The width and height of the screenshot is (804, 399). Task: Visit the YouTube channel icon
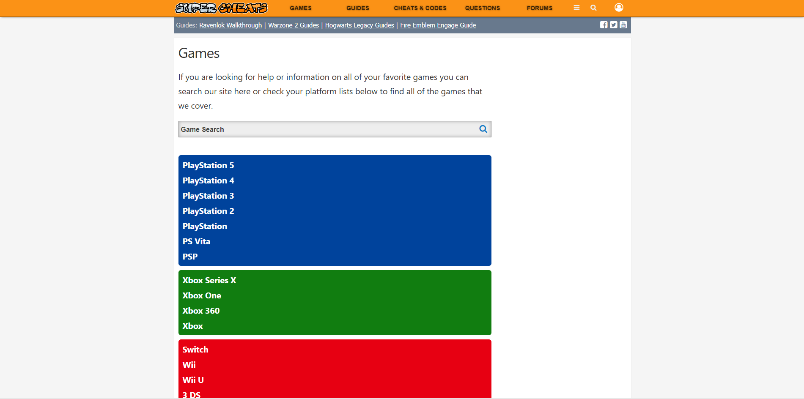(x=623, y=25)
